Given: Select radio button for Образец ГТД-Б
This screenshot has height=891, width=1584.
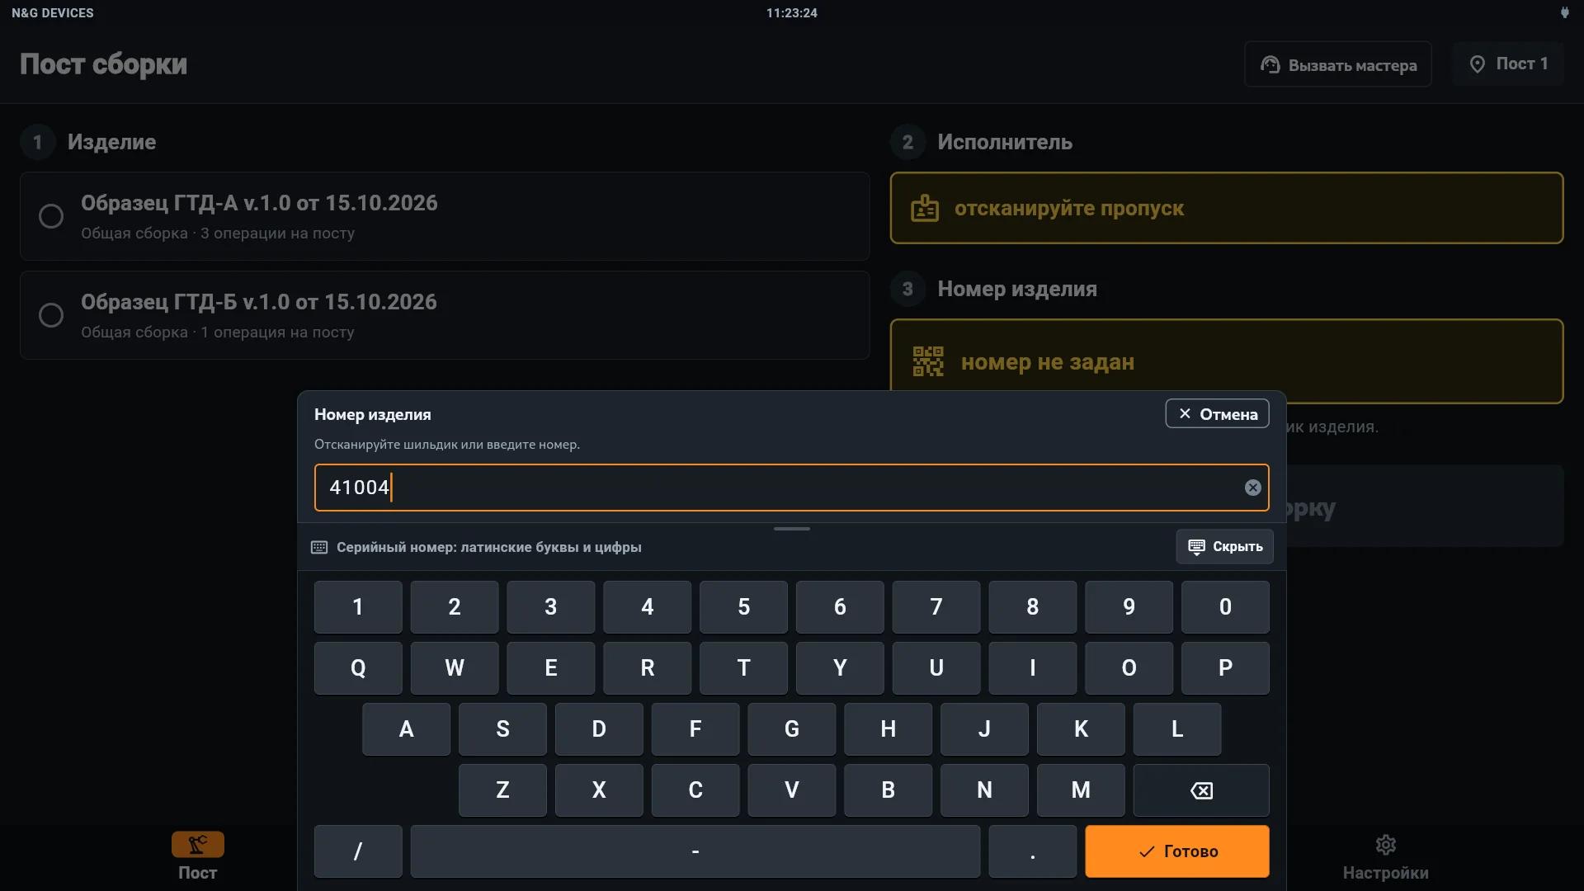Looking at the screenshot, I should click(x=51, y=315).
